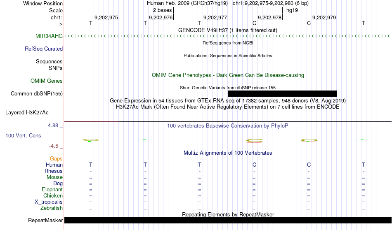
Task: Open Multiz Alignments of 100 Vertebrates title
Action: 228,153
